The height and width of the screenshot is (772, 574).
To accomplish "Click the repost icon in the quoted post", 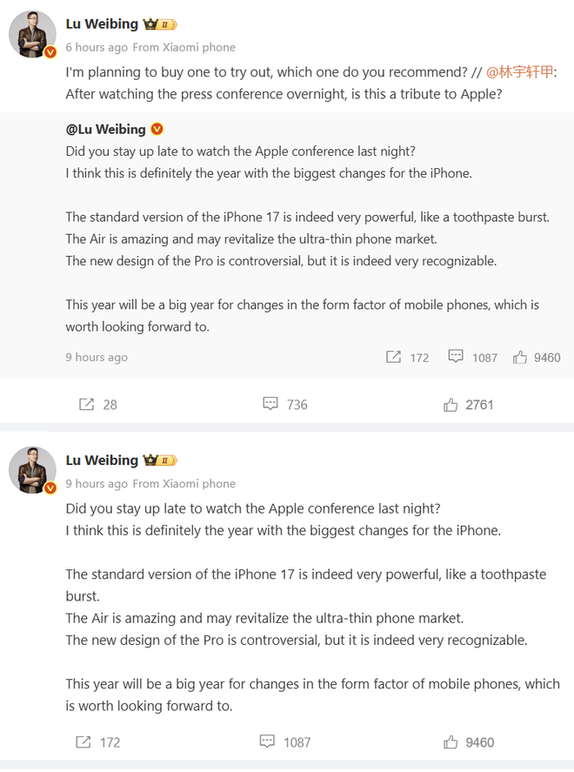I will coord(393,357).
